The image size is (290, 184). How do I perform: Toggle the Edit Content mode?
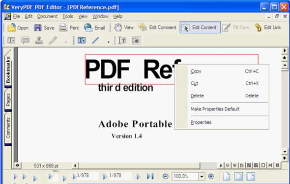click(200, 27)
